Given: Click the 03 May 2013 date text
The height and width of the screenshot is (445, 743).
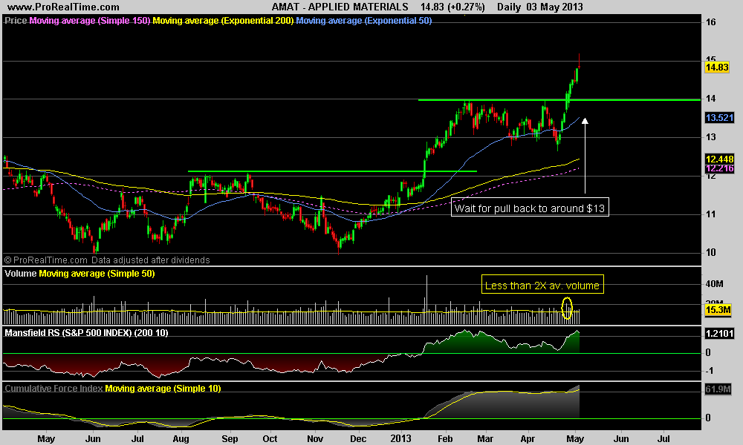Looking at the screenshot, I should coord(554,7).
